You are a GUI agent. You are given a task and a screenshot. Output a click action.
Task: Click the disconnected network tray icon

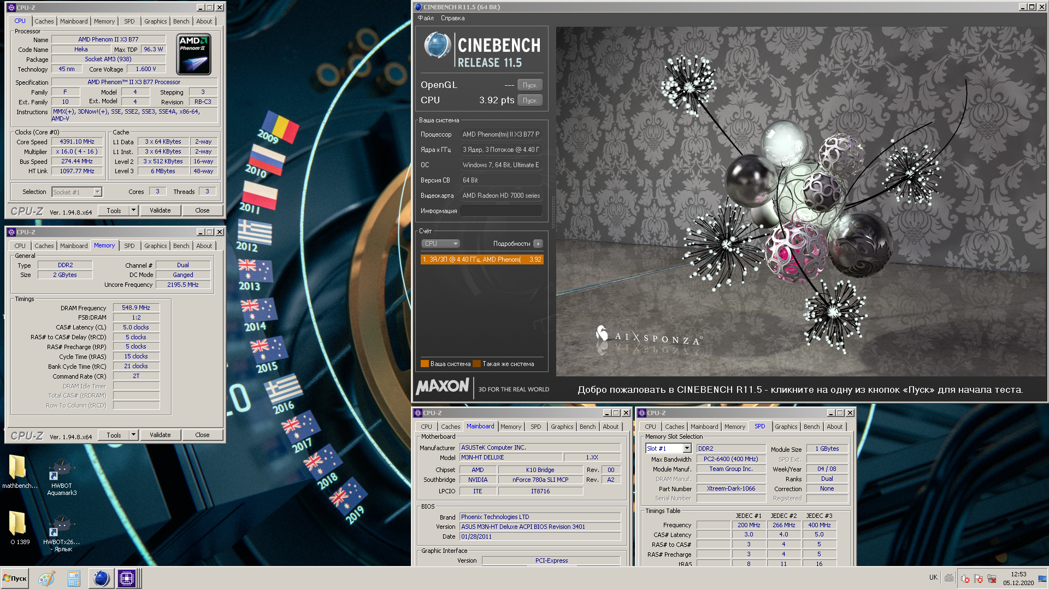coord(992,579)
